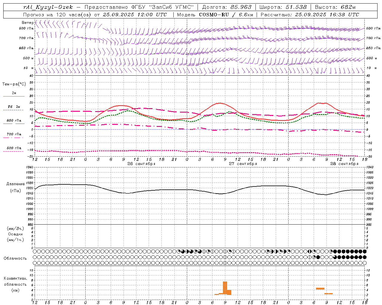The height and width of the screenshot is (305, 382).
Task: Click the Облачность cloudiness label
Action: coord(15,258)
